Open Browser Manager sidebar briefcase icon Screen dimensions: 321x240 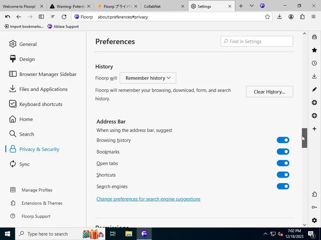click(x=314, y=37)
